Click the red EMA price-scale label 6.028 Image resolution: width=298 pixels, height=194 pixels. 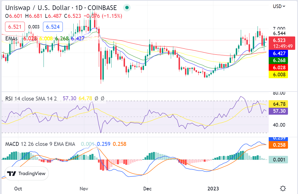[x=278, y=68]
